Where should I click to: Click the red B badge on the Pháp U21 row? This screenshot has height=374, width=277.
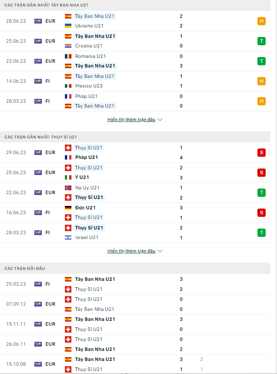click(x=261, y=152)
